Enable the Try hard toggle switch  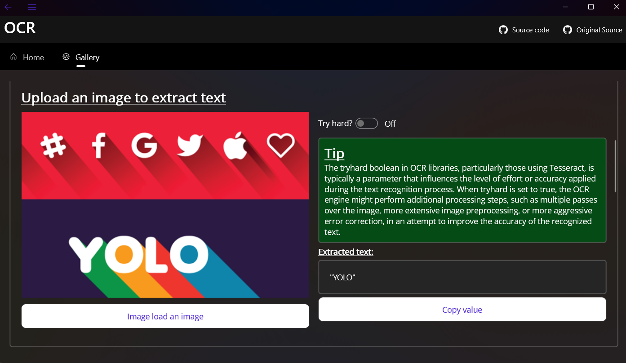[367, 124]
